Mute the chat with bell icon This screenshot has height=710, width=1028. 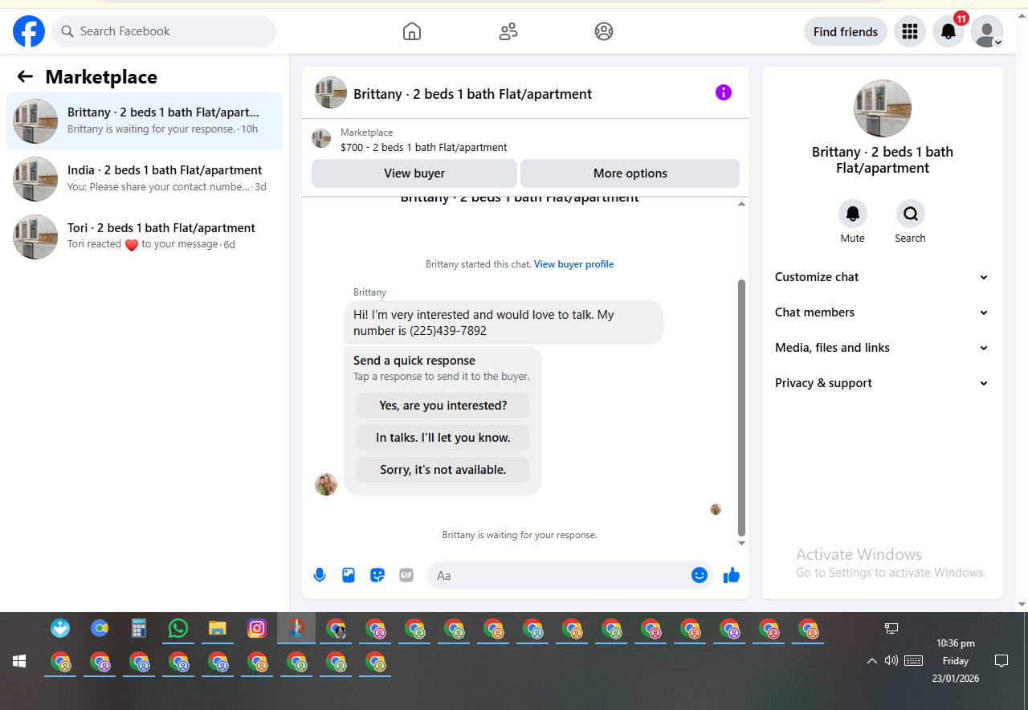(x=853, y=214)
